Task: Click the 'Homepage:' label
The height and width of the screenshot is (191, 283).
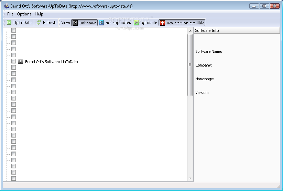Action: (x=205, y=79)
